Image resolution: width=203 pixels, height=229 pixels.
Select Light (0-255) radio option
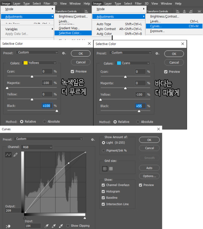click(103, 143)
